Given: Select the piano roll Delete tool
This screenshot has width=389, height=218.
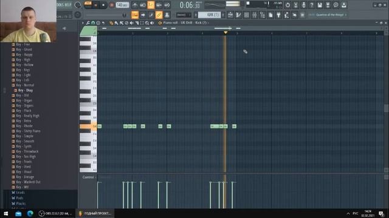Looking at the screenshot, I should 126,23.
